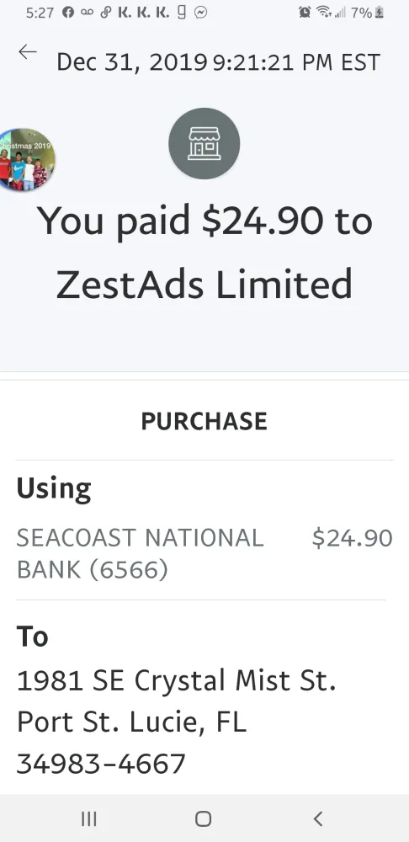Select the transaction date Dec 31, 2019

pyautogui.click(x=131, y=62)
